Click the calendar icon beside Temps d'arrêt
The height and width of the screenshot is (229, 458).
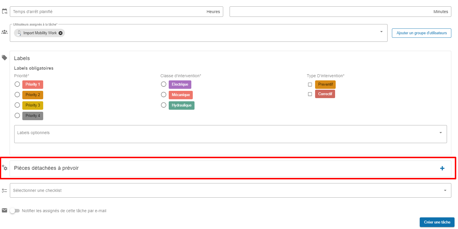pos(5,11)
